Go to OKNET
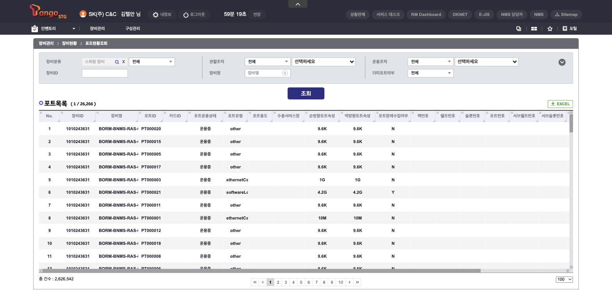612x301 pixels. 460,14
